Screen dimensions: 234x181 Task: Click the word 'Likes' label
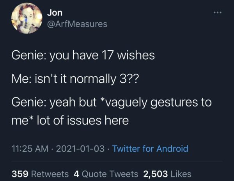tap(180, 173)
